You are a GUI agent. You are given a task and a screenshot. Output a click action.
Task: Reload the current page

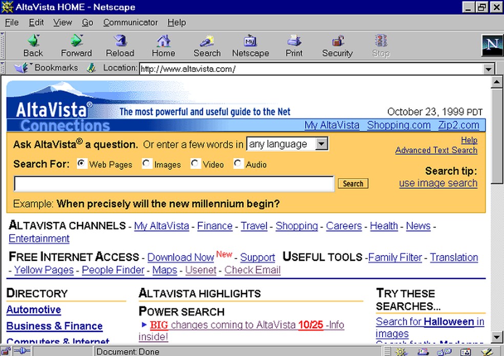point(119,45)
